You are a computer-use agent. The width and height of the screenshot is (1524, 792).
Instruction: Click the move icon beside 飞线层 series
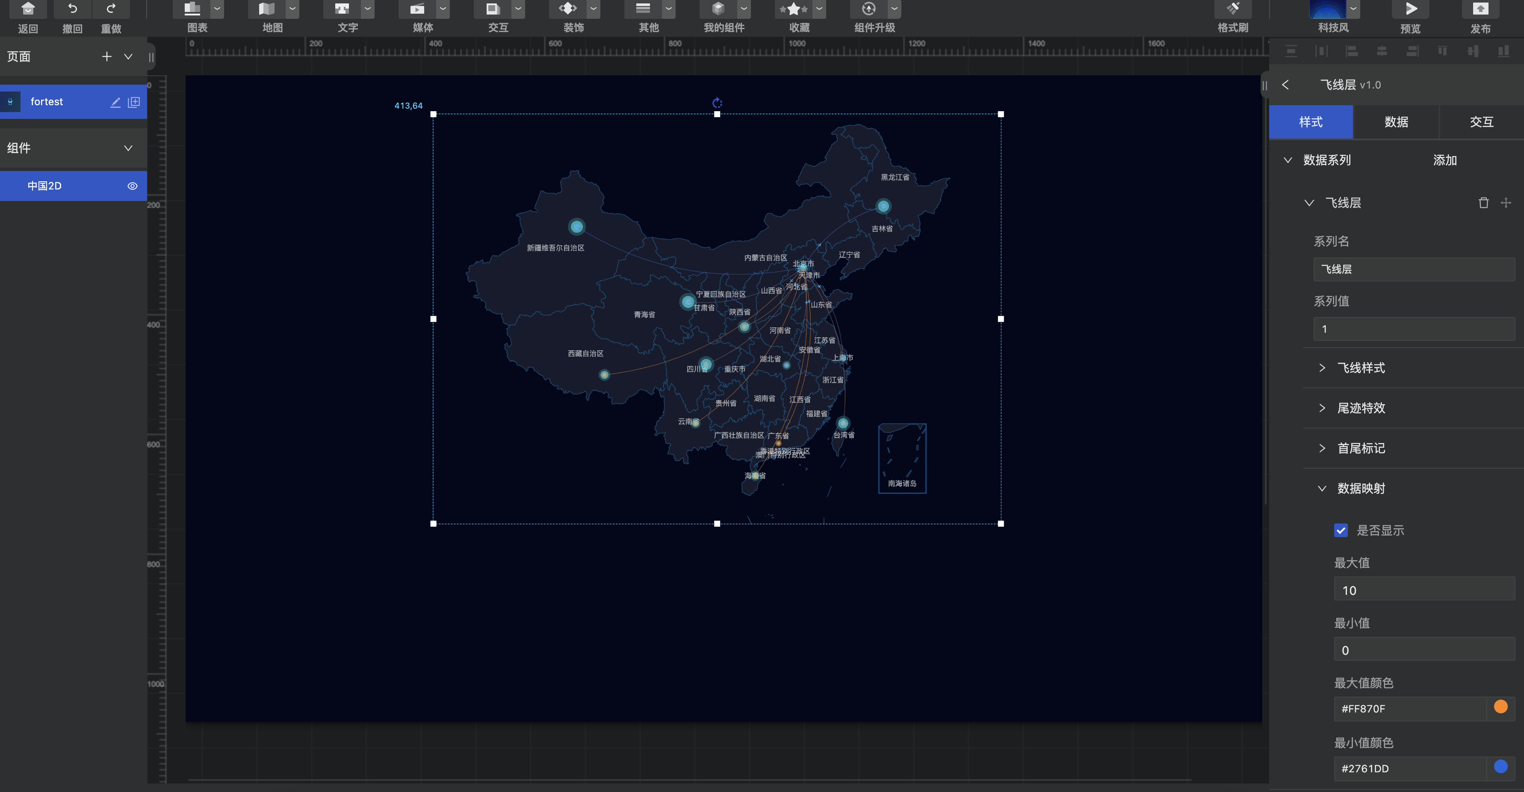point(1506,203)
